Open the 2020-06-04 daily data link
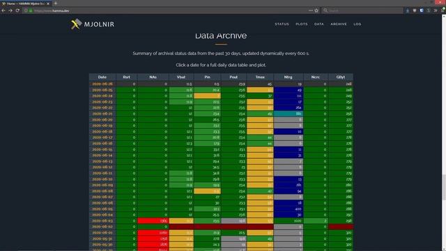 [x=102, y=215]
